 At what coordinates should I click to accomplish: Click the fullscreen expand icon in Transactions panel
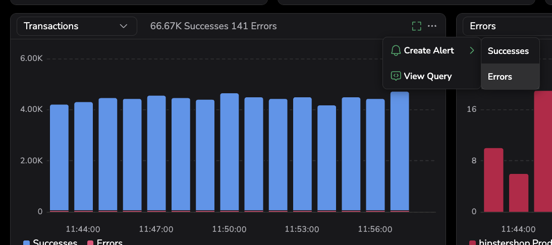[x=416, y=26]
